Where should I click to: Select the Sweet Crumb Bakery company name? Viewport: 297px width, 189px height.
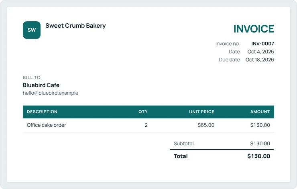tap(75, 26)
